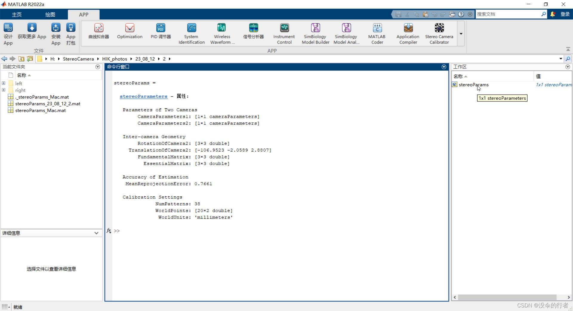
Task: Select stereoParams_Mac.mat file
Action: pos(41,110)
